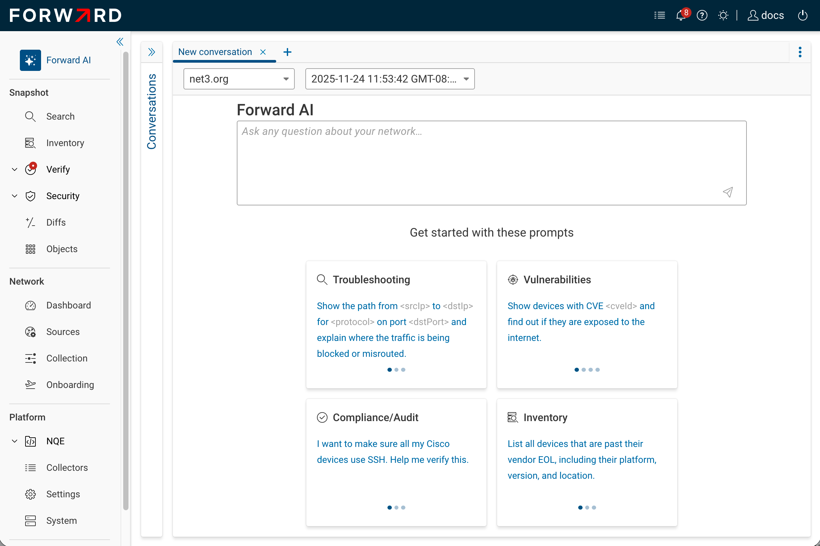Open the NQE code icon
Screen dimensions: 820x546
point(30,441)
